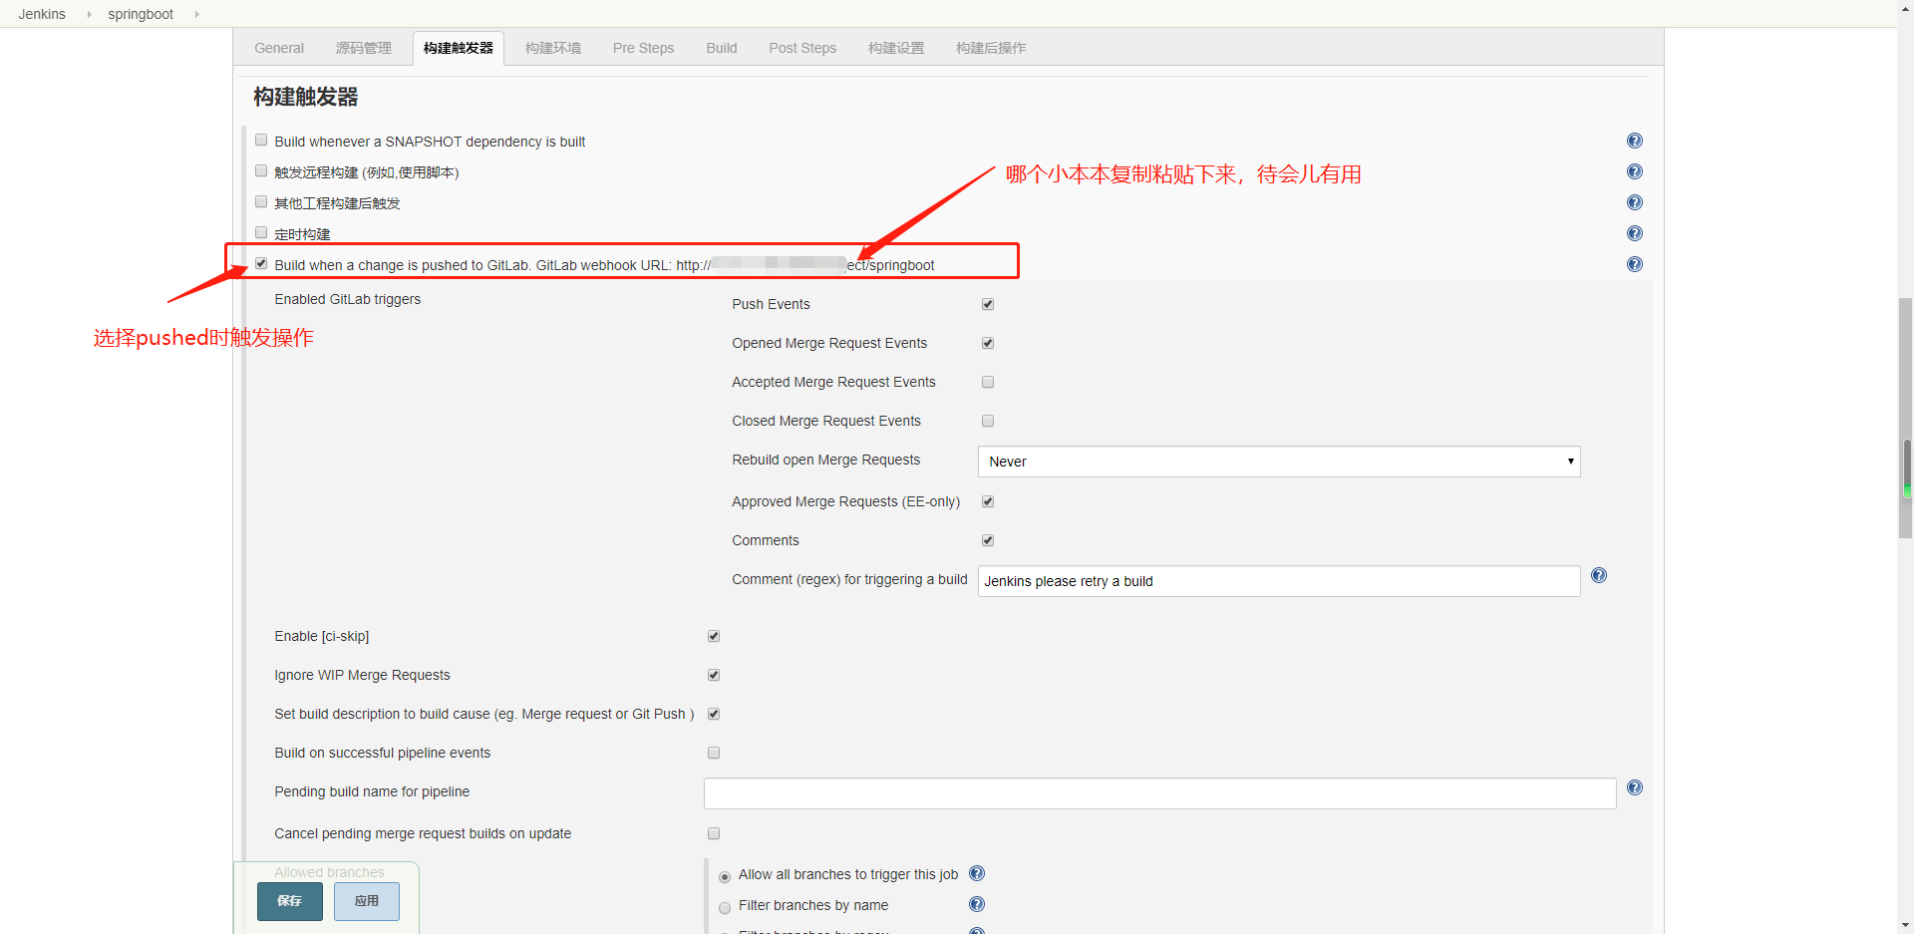Switch to Pre Steps tab
The width and height of the screenshot is (1914, 934).
pyautogui.click(x=644, y=48)
